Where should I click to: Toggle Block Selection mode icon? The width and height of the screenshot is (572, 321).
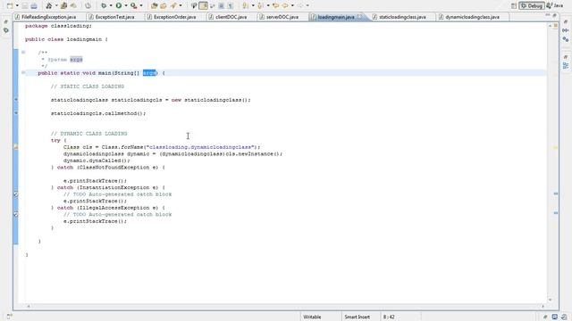coord(221,5)
